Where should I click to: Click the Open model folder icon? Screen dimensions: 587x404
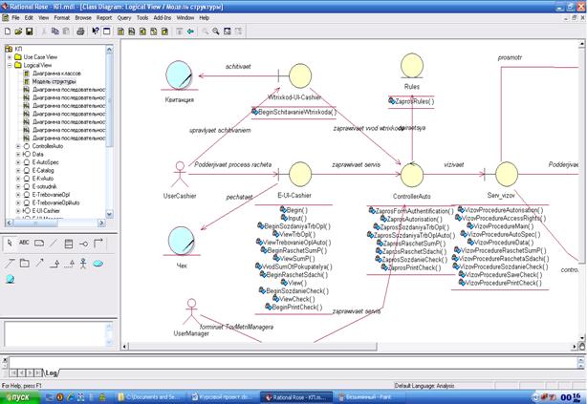pos(19,31)
